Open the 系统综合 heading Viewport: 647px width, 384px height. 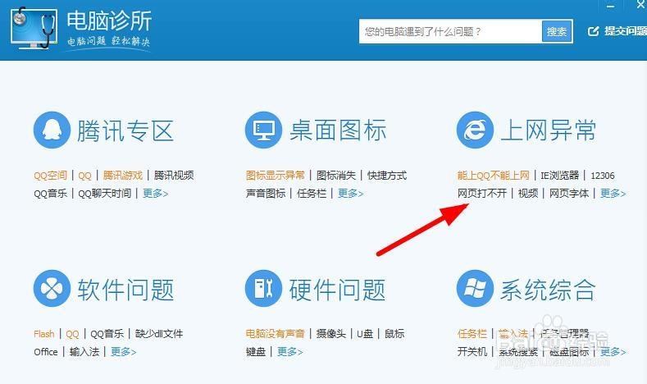(549, 289)
